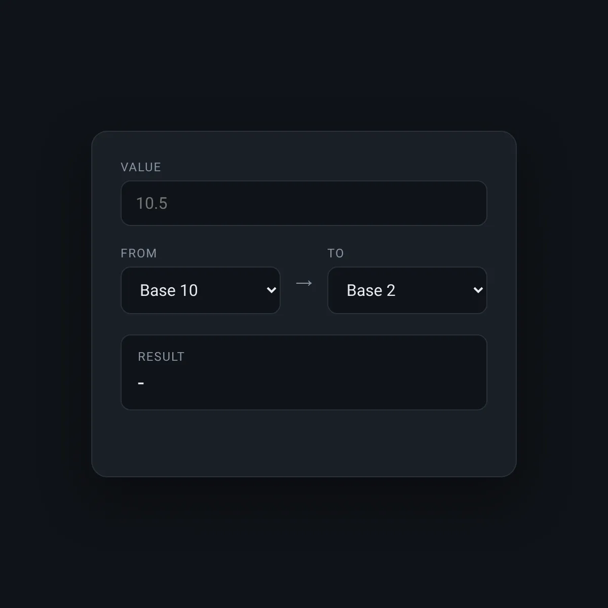This screenshot has height=608, width=608.
Task: Click empty area of converter card below Result
Action: tap(304, 443)
